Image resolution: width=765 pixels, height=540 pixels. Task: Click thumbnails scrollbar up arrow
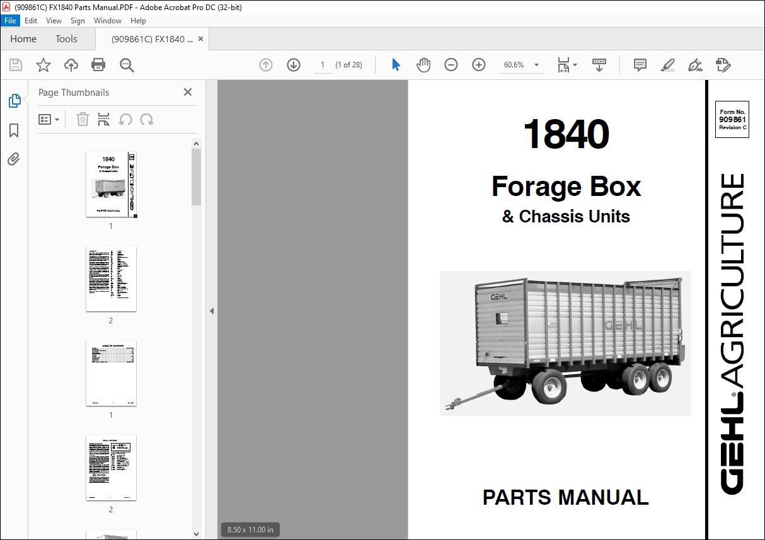[196, 144]
